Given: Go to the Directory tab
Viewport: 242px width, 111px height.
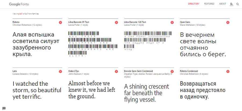Looking at the screenshot, I should 194,4.
